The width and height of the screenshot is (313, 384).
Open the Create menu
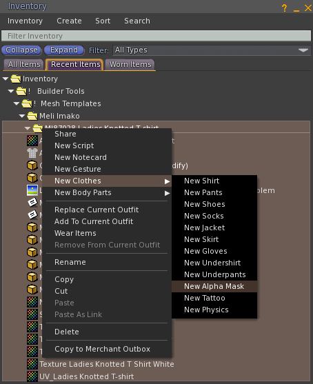[x=69, y=21]
